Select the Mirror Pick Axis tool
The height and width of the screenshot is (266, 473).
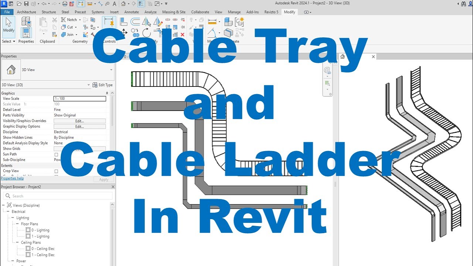[147, 21]
